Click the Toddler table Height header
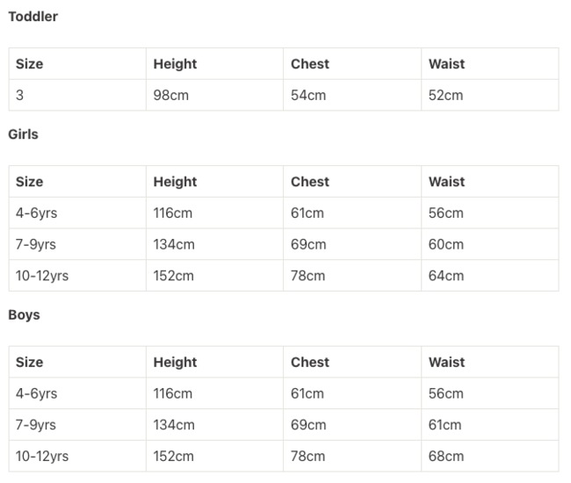 click(x=175, y=64)
